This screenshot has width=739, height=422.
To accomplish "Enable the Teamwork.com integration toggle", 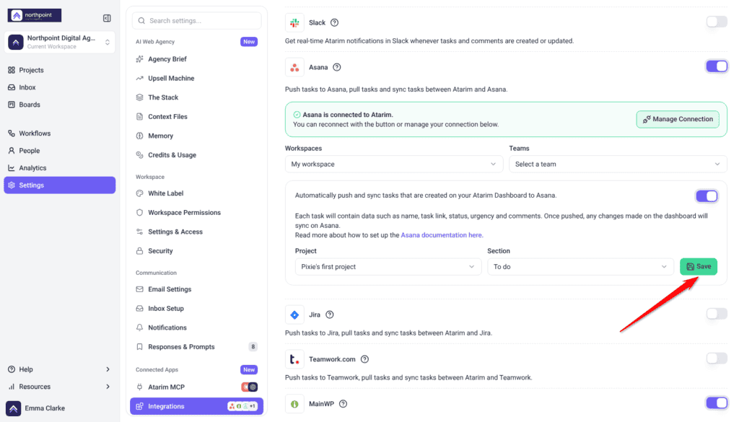I will pyautogui.click(x=717, y=359).
